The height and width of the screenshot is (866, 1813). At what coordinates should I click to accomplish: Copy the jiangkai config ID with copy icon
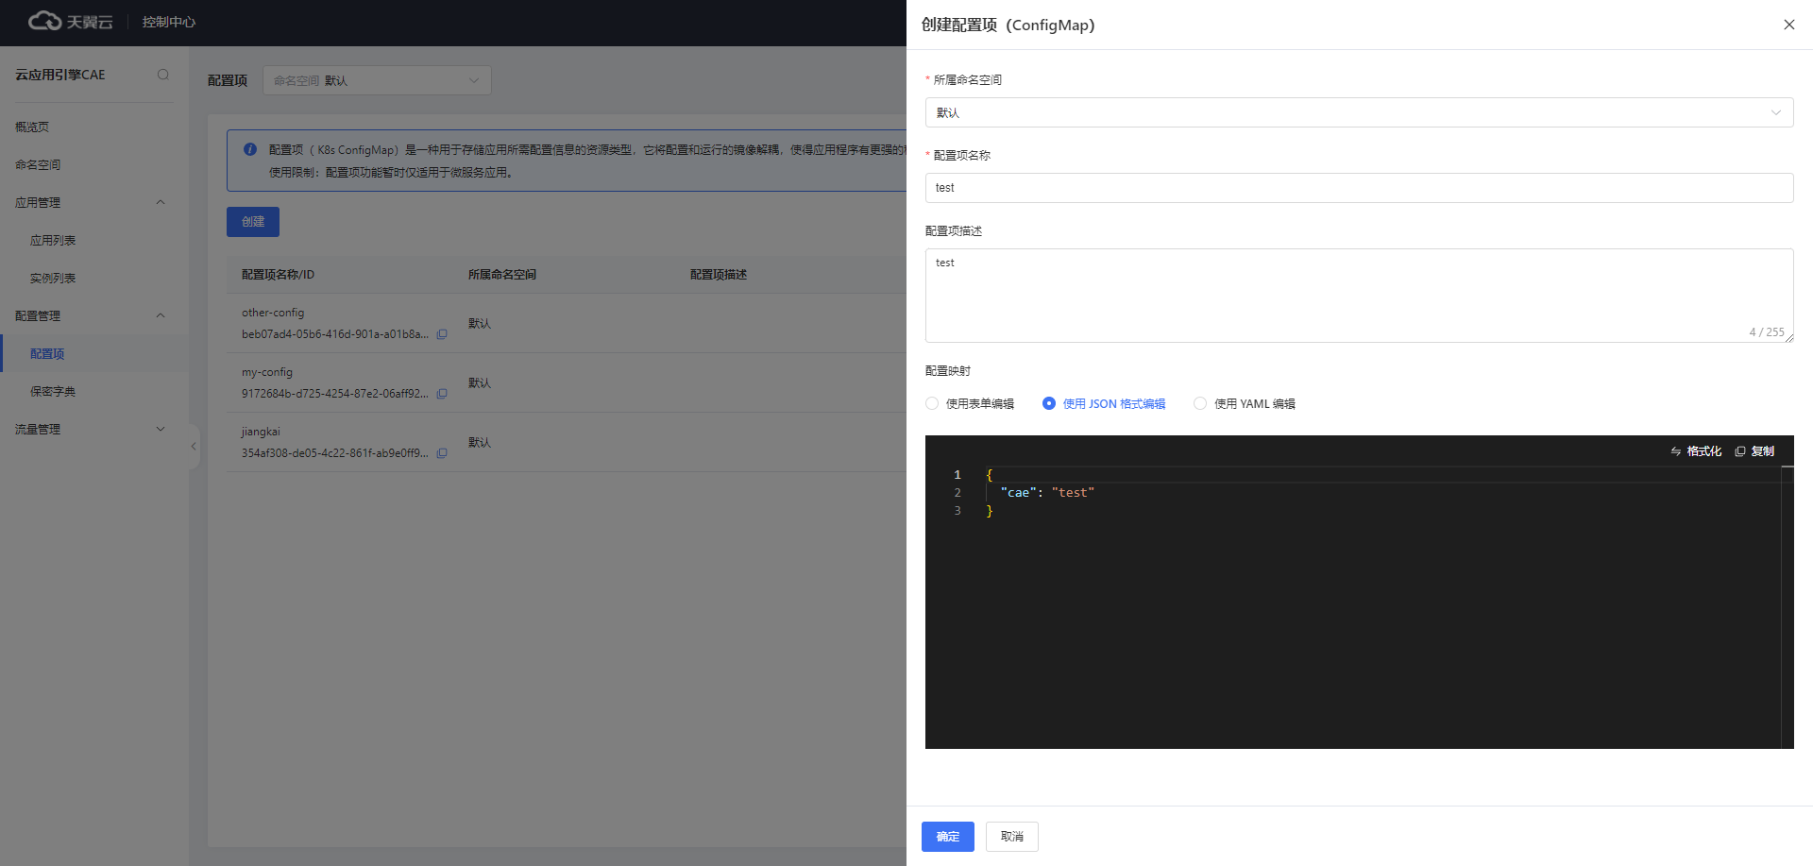pos(442,453)
